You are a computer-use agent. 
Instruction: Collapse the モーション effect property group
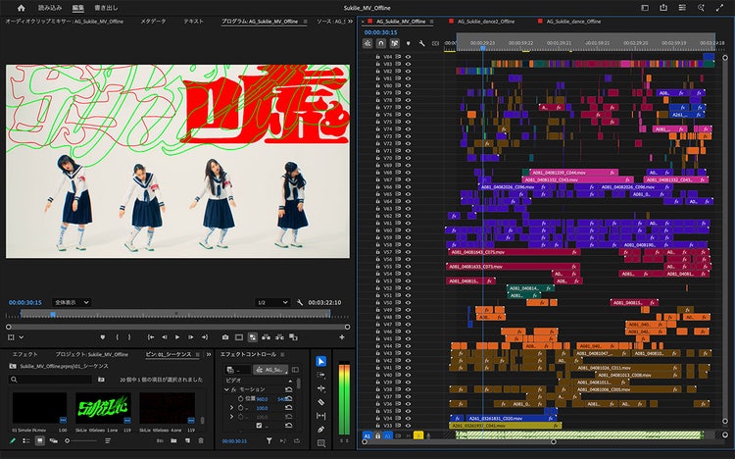pos(226,389)
